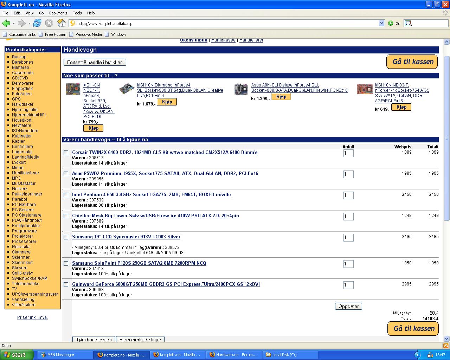Open the Go menu
The height and width of the screenshot is (360, 450).
(41, 13)
